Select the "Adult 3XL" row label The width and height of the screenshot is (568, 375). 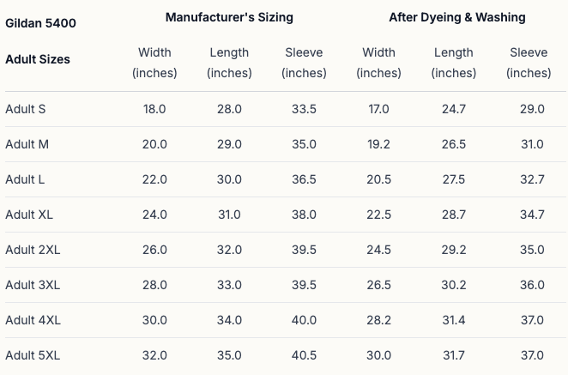coord(33,285)
